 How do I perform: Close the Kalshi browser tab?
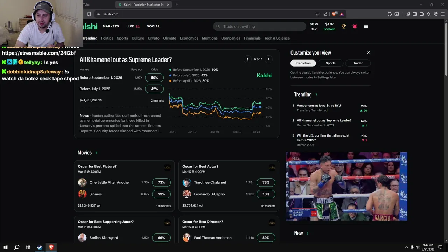coord(168,5)
